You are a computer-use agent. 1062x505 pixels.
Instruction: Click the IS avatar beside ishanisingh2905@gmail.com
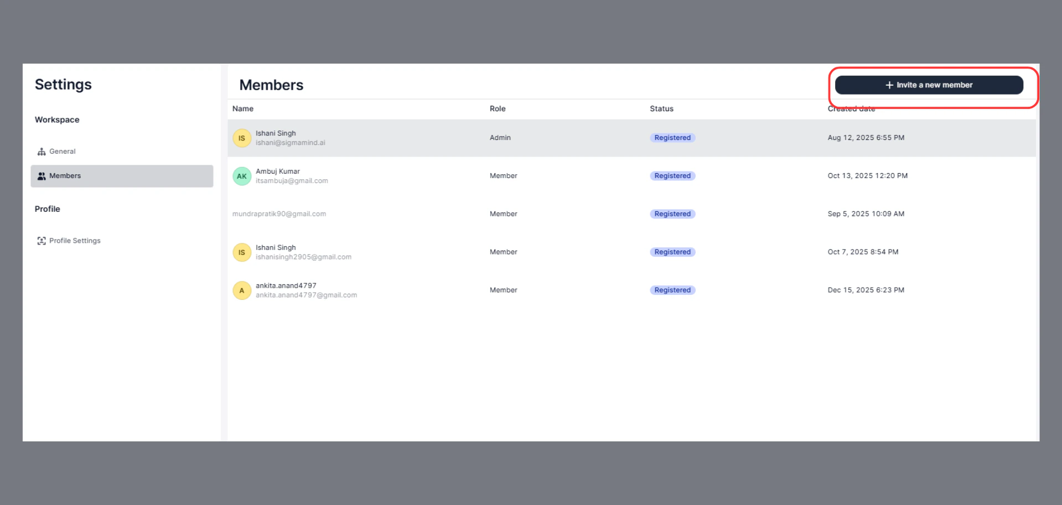[242, 252]
